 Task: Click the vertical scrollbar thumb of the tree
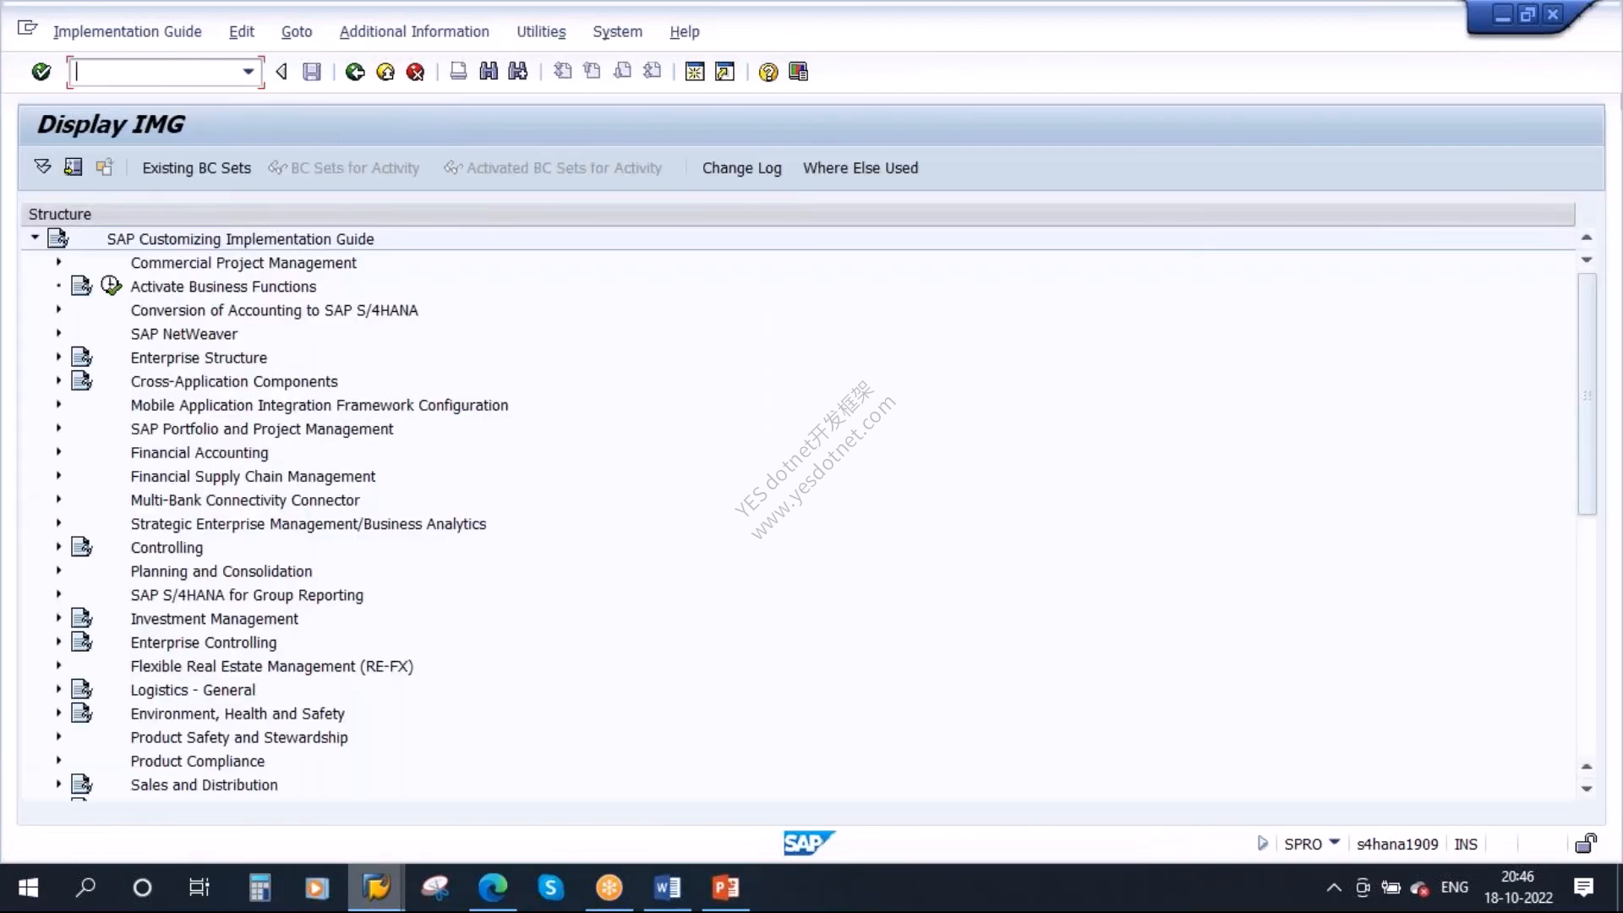click(1587, 394)
